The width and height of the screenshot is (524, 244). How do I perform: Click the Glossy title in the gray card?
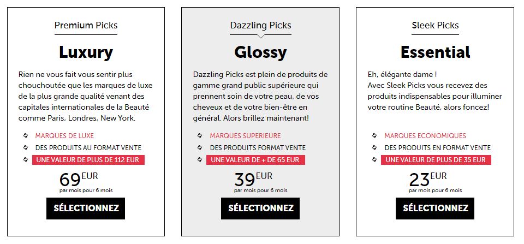point(260,52)
